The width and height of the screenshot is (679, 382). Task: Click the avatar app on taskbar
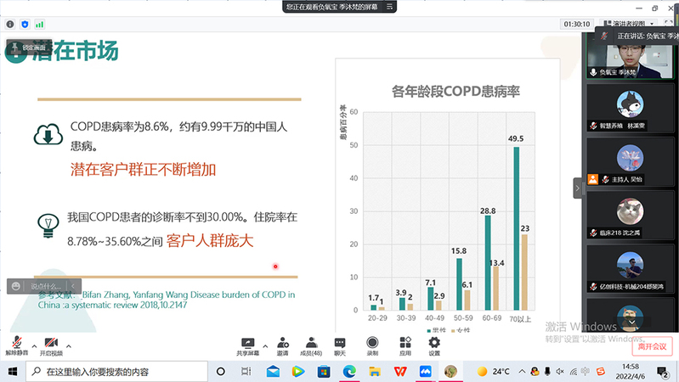coord(450,371)
